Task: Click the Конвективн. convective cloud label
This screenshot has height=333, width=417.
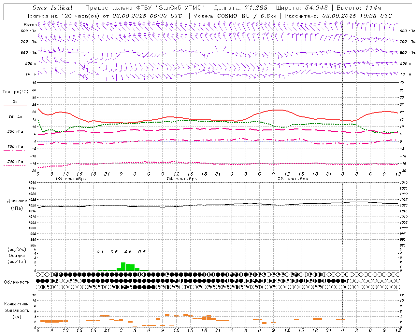Action: pyautogui.click(x=17, y=304)
